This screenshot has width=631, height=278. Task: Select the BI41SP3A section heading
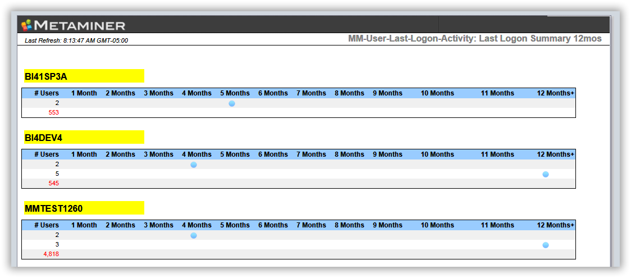coord(45,76)
